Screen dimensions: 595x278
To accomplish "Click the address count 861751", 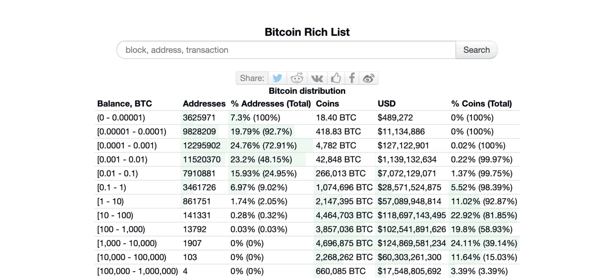I will pos(197,201).
